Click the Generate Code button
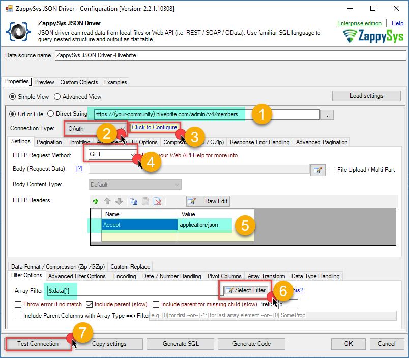This screenshot has height=358, width=409. [251, 344]
